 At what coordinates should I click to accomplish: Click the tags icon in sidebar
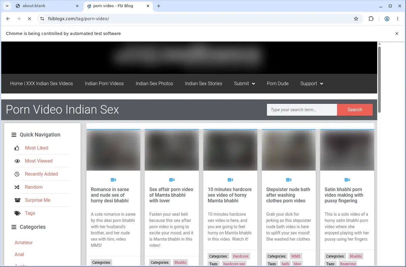point(17,213)
